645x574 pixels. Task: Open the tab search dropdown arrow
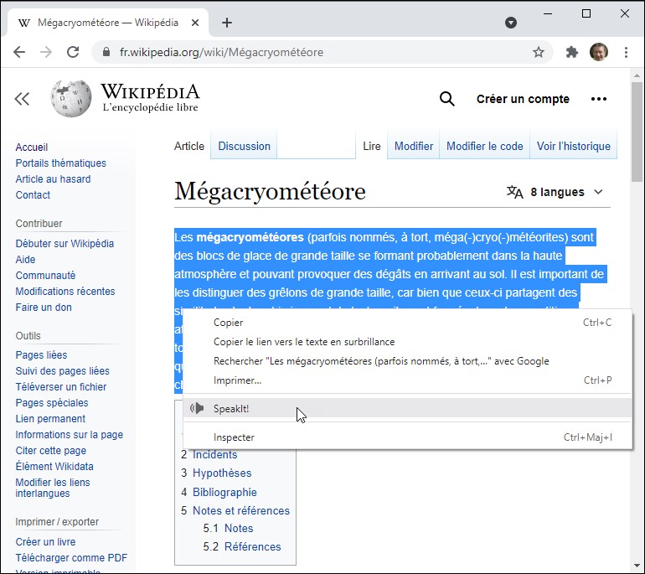(511, 23)
